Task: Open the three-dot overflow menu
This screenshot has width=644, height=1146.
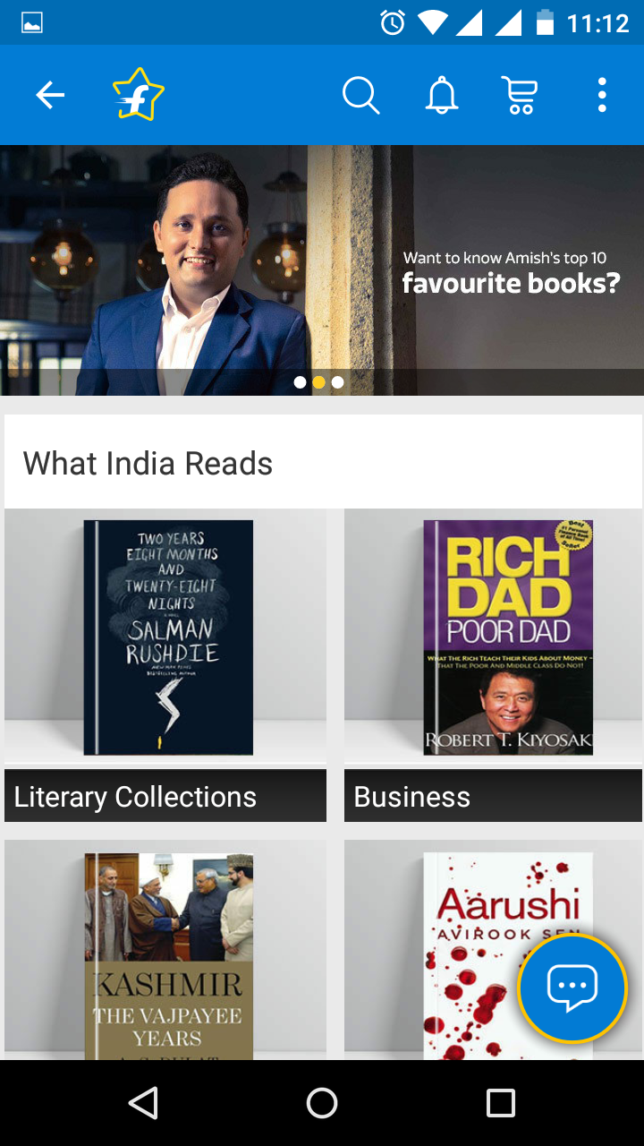Action: point(602,95)
